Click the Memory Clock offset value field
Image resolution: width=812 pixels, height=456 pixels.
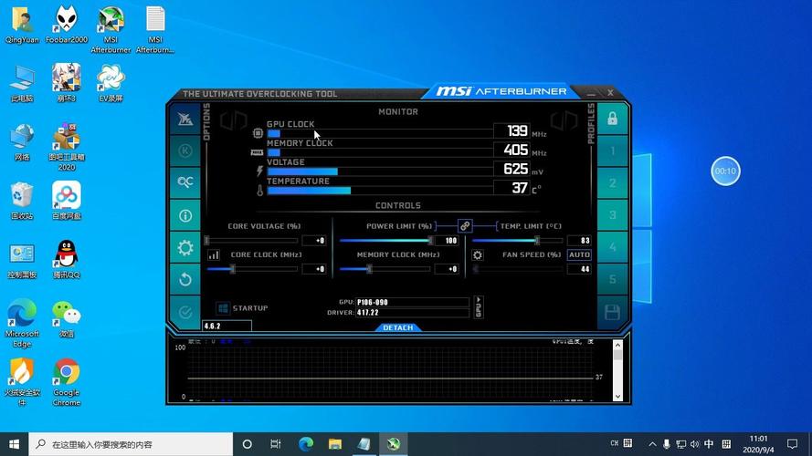[447, 269]
